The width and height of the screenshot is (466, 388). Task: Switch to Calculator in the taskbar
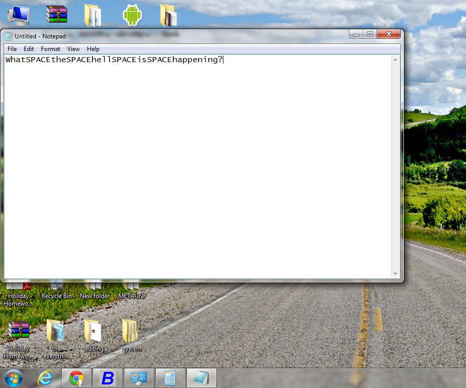(x=170, y=378)
